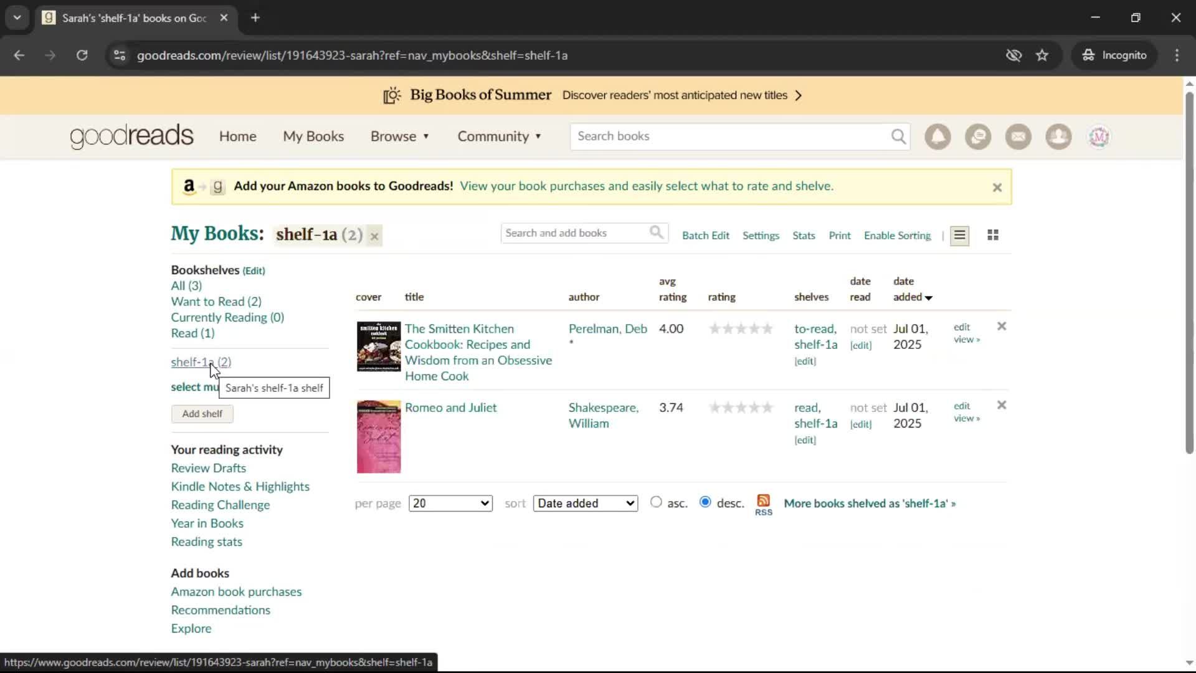Open the notifications bell icon
1196x673 pixels.
(x=937, y=136)
